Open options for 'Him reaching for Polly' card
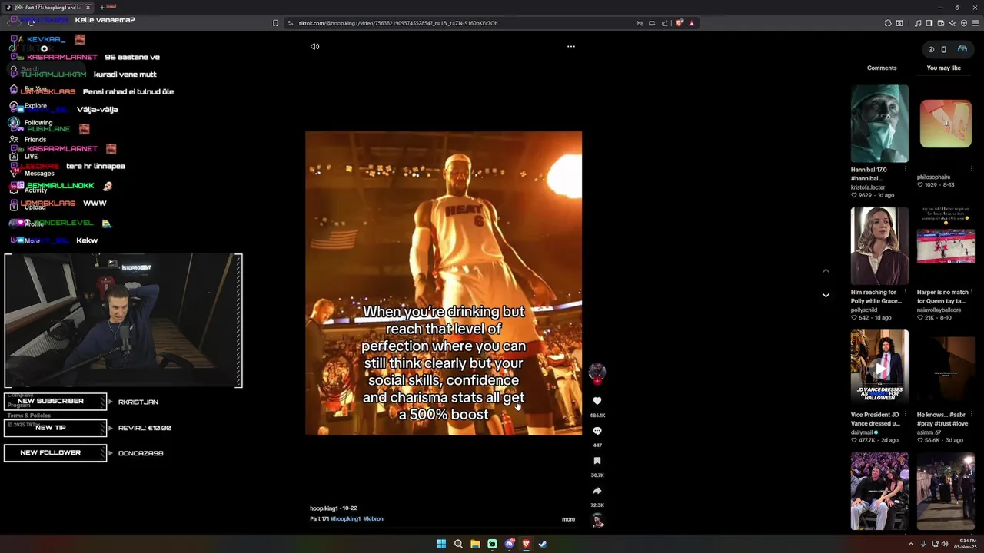Screen dimensions: 984x553 (x=905, y=292)
